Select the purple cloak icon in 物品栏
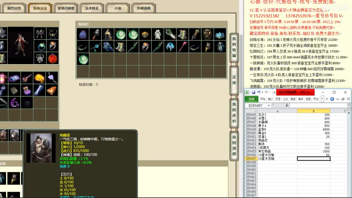This screenshot has width=352, height=198. coord(83,34)
